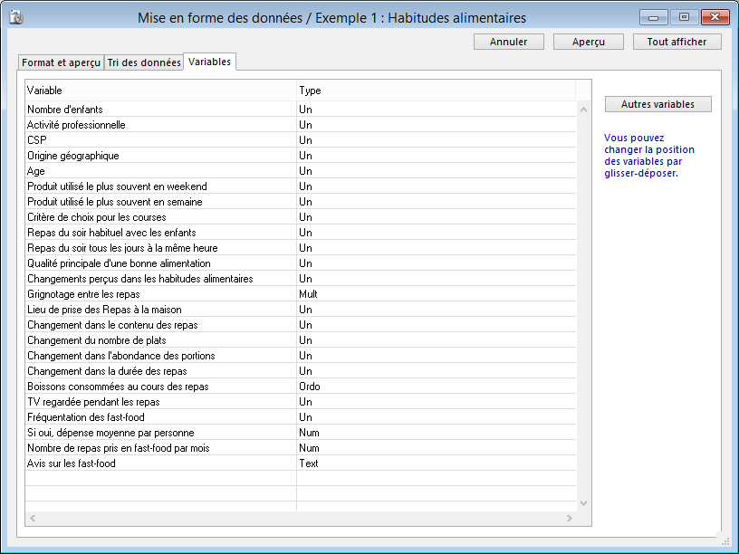The height and width of the screenshot is (554, 739).
Task: Click the vertical scrollbar up arrow
Action: coord(583,110)
